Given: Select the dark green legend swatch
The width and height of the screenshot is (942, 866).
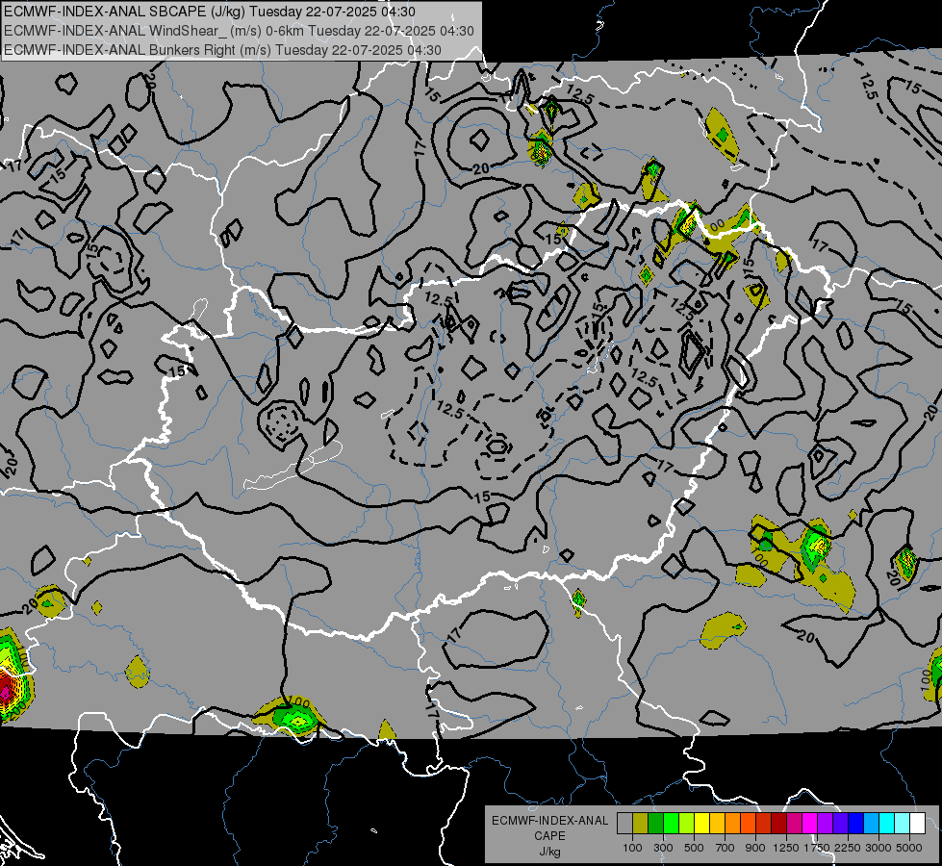Looking at the screenshot, I should coord(655,823).
